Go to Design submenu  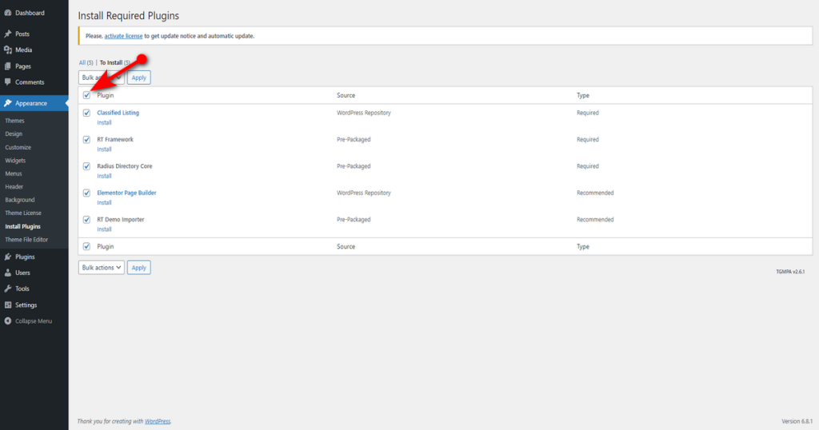[x=14, y=133]
